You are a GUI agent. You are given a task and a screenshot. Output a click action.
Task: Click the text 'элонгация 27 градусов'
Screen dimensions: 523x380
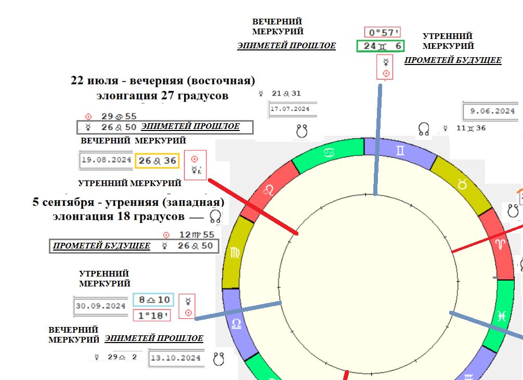coord(162,96)
